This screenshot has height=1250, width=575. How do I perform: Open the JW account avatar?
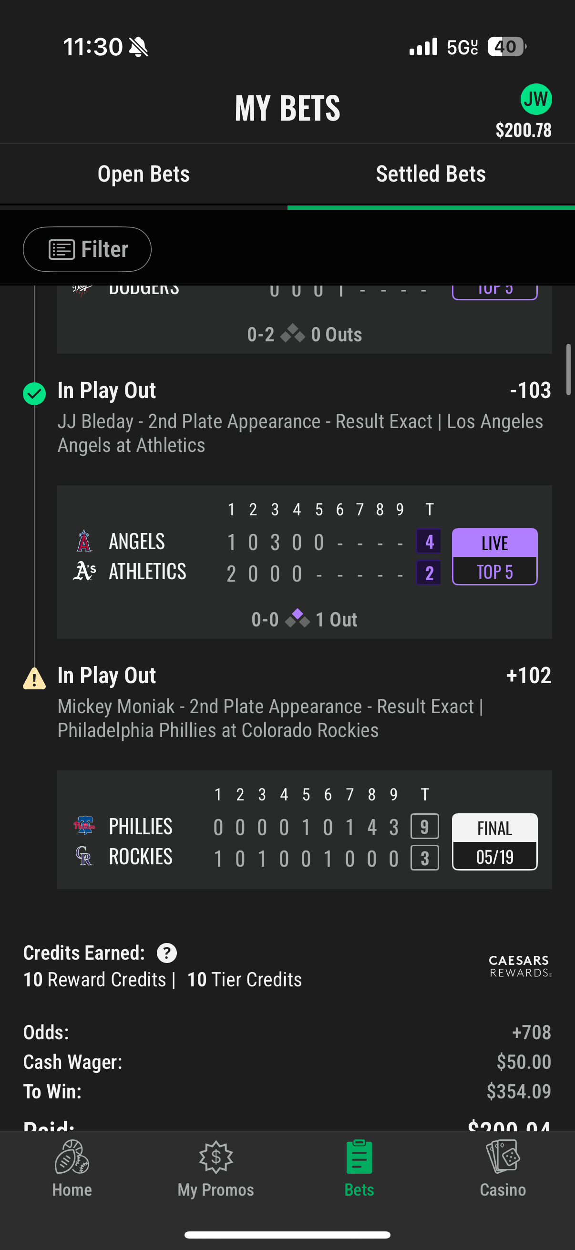(x=536, y=99)
